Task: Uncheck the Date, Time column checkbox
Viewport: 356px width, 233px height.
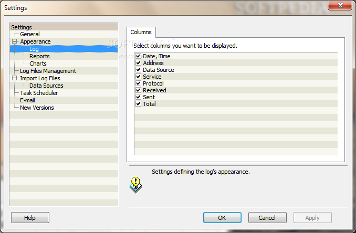Action: pos(138,56)
